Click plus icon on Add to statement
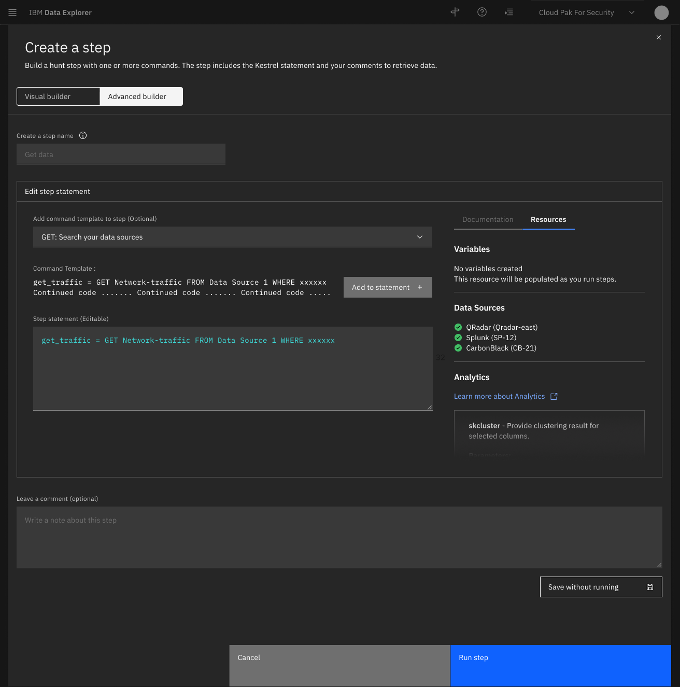This screenshot has width=680, height=687. coord(420,287)
